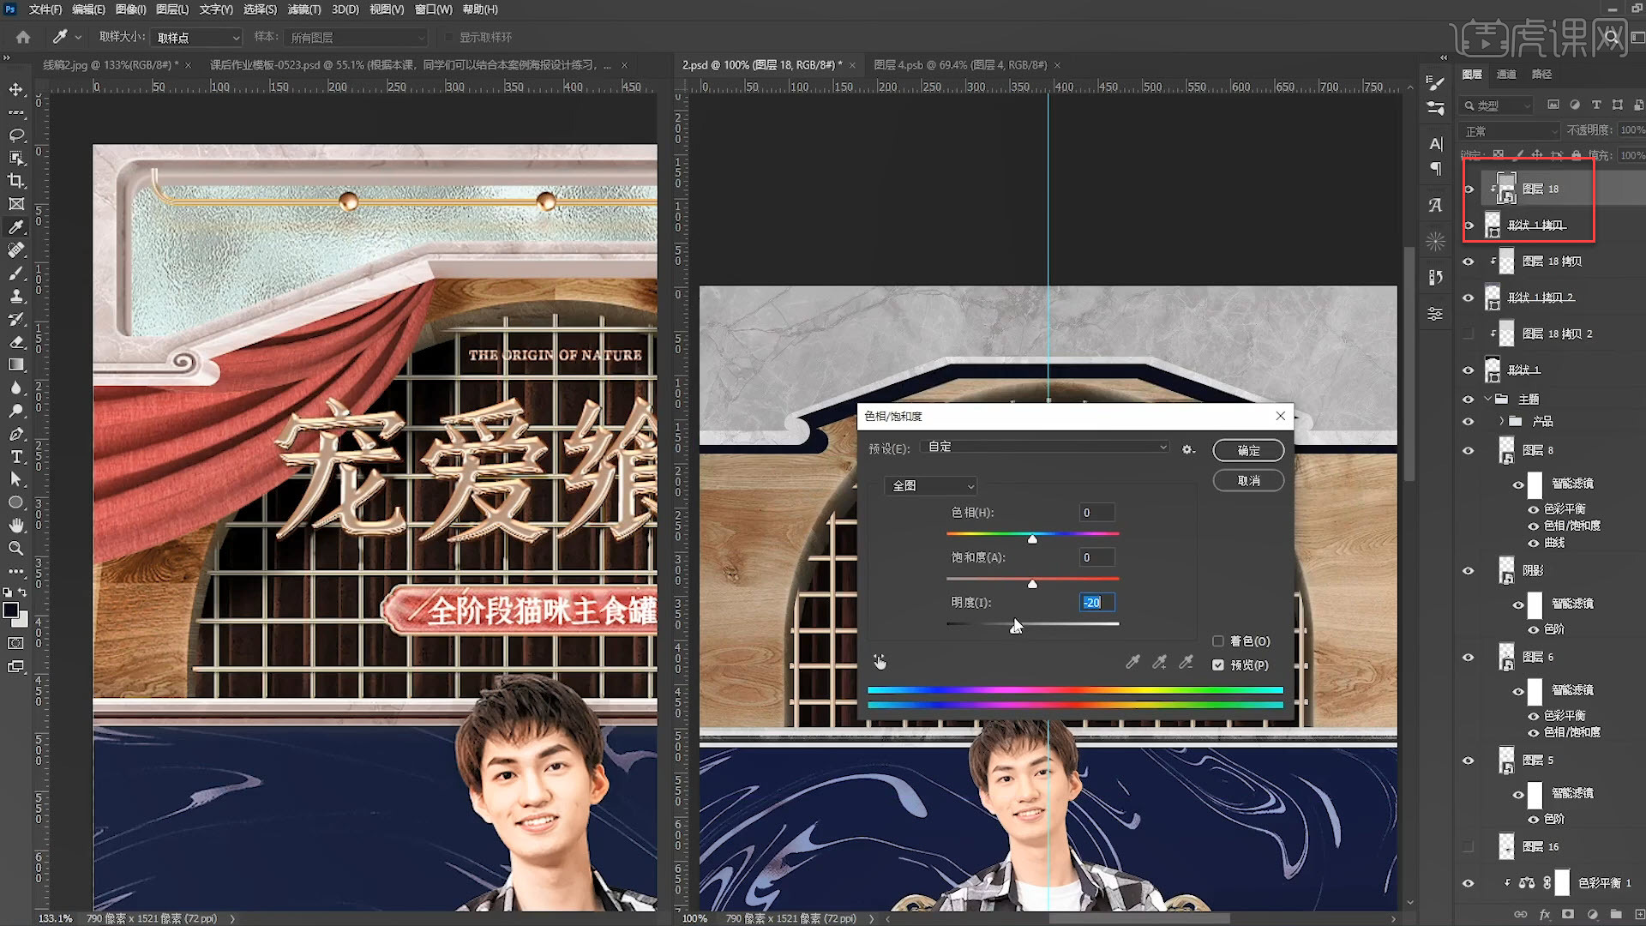Enable the Colorize checkbox
This screenshot has height=926, width=1646.
click(1218, 641)
